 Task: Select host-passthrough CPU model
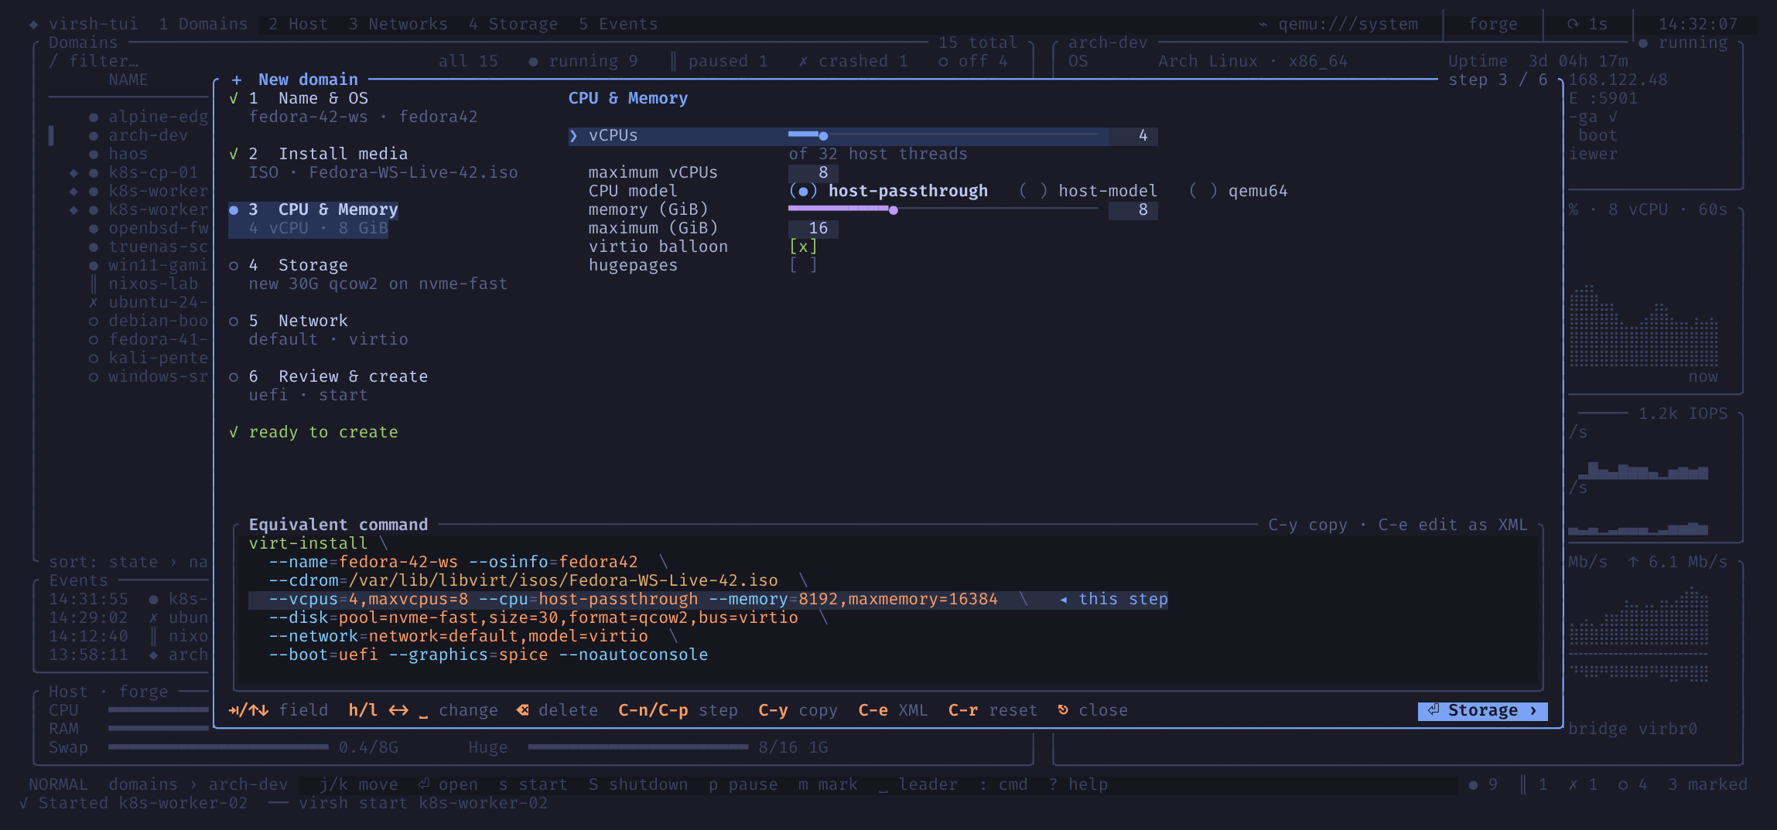click(888, 191)
